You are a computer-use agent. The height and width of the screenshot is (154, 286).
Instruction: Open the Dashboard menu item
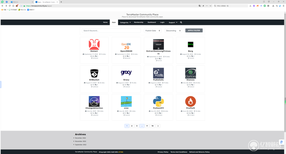[x=152, y=22]
